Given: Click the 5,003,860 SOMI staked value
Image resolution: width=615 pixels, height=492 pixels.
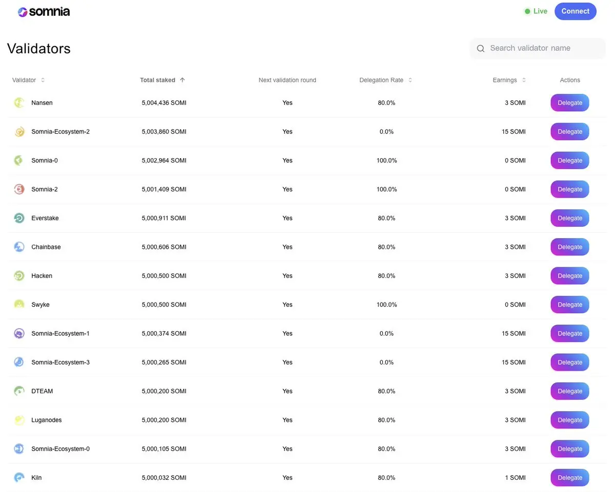Looking at the screenshot, I should click(164, 132).
